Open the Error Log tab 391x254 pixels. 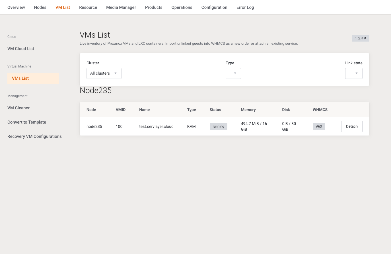[x=245, y=7]
